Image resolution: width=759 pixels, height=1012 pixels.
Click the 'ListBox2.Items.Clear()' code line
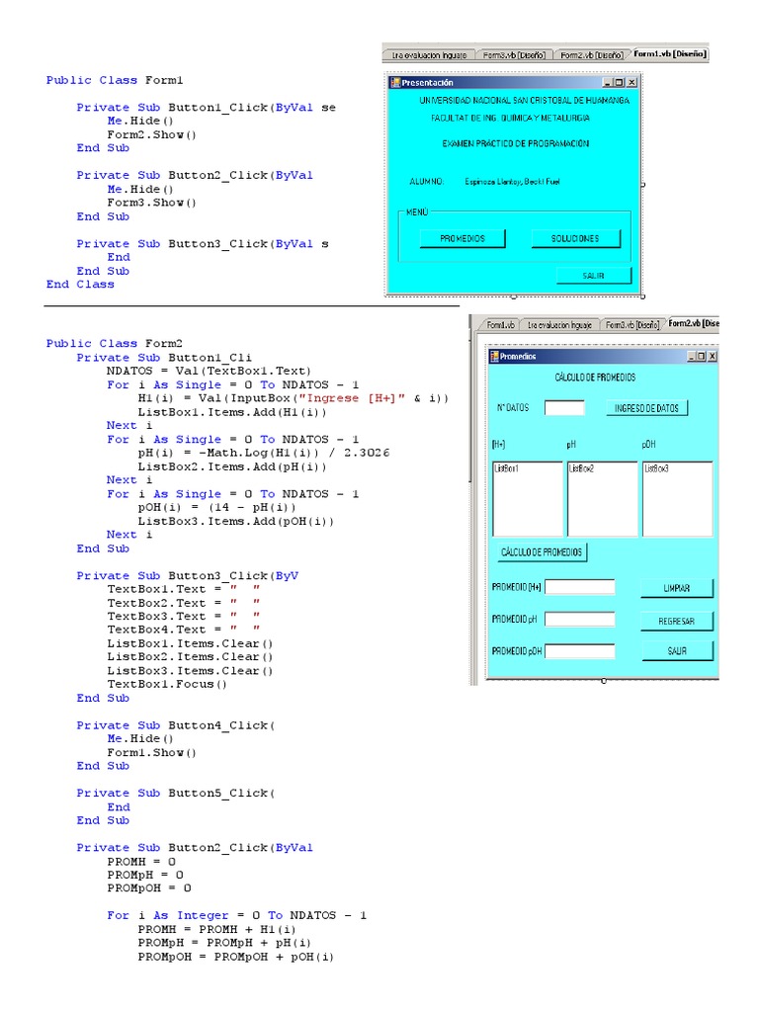190,657
